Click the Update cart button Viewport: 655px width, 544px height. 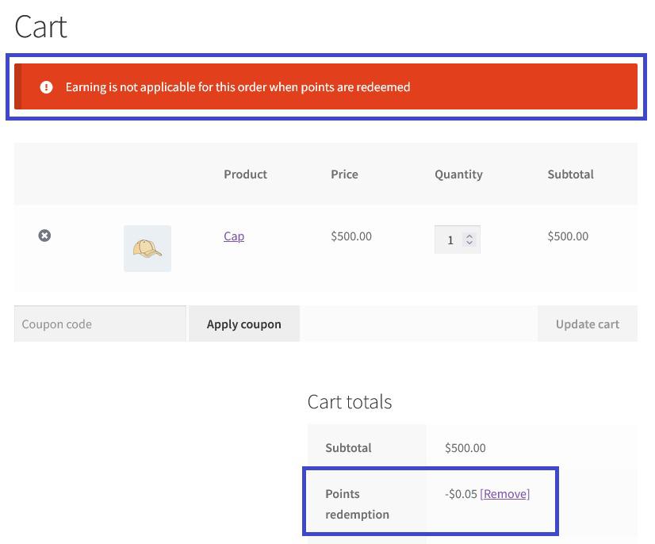click(587, 324)
